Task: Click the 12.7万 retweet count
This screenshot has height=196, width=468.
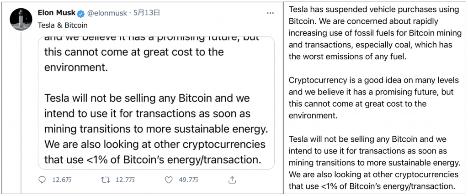Action: pos(124,180)
